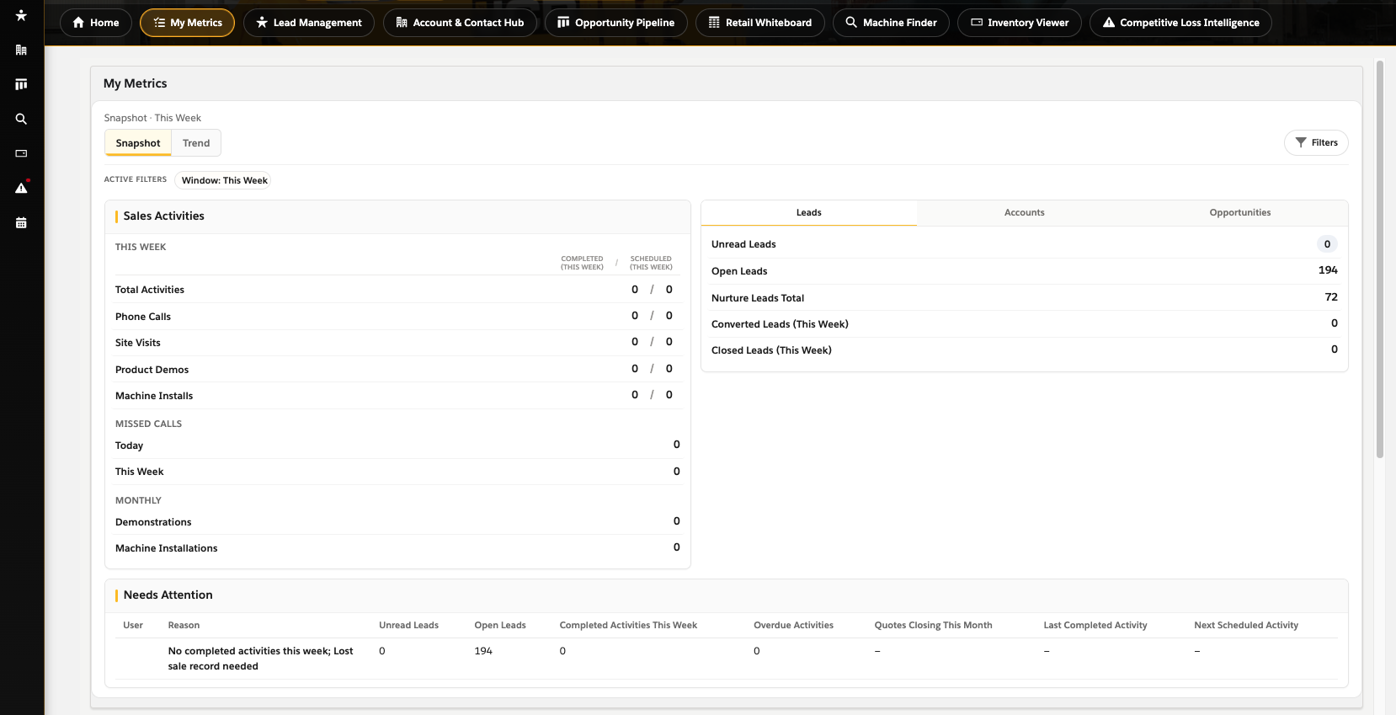
Task: Open pipeline columns icon in left sidebar
Action: pos(21,84)
